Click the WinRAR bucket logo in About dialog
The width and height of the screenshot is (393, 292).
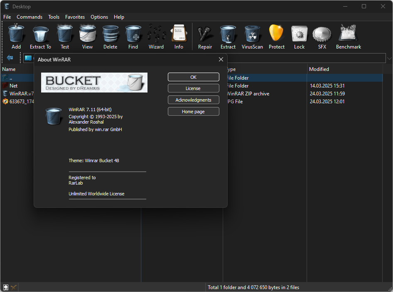[54, 116]
